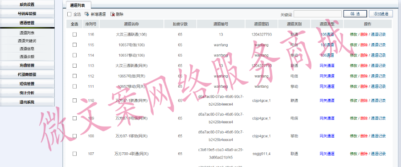Open 通道信息 in sidebar submenu
The image size is (401, 167).
[x=27, y=49]
